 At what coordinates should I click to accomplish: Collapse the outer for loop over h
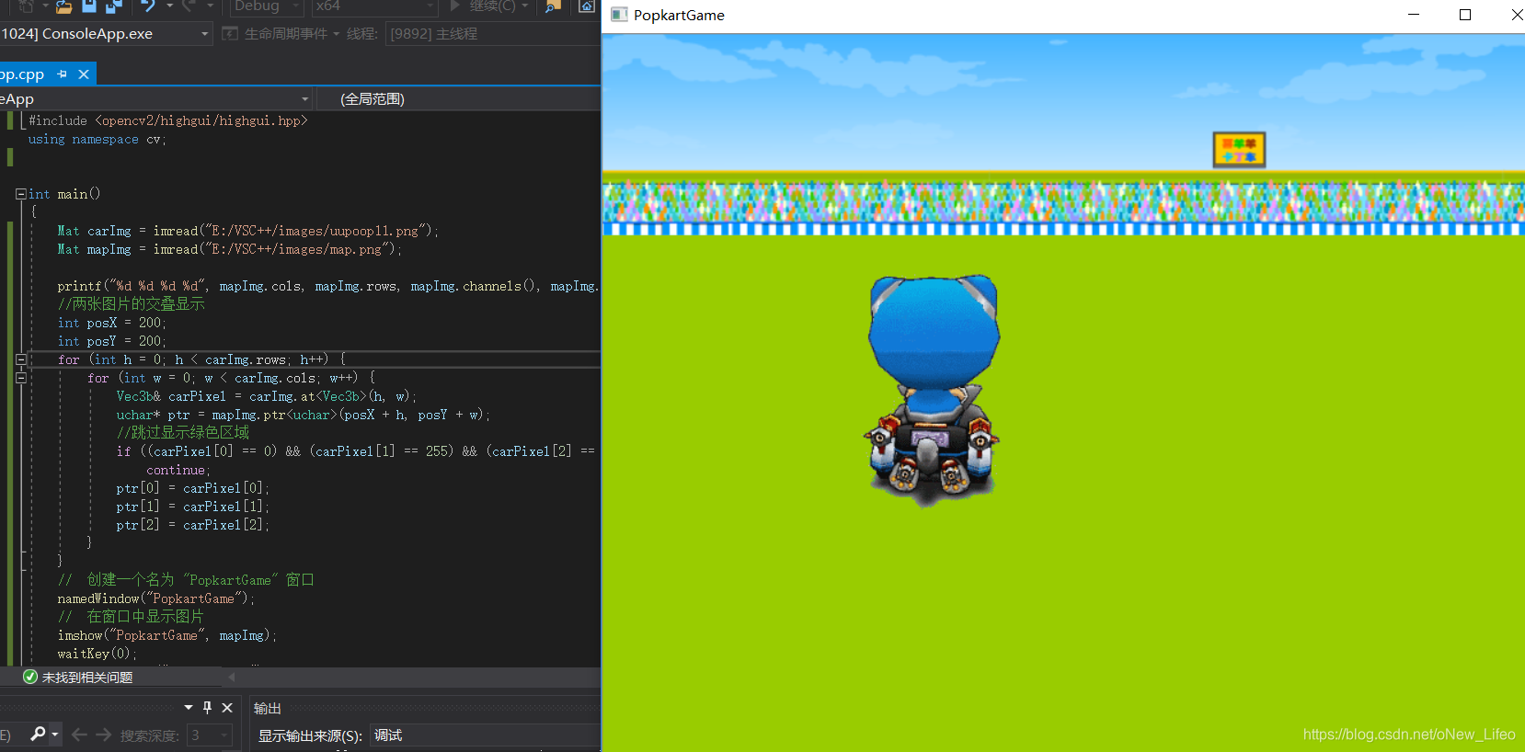[x=20, y=359]
